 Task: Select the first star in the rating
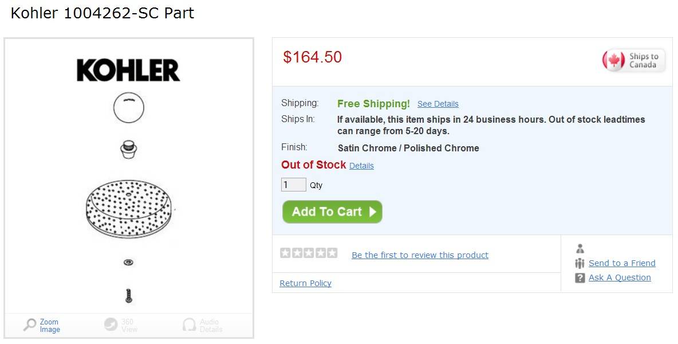click(285, 253)
